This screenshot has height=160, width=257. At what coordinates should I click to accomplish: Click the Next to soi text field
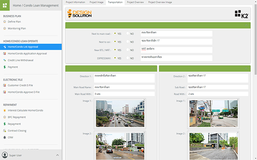pos(176,42)
